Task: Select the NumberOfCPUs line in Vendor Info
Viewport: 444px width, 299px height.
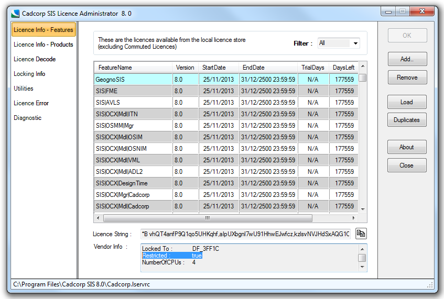Action: tap(169, 262)
